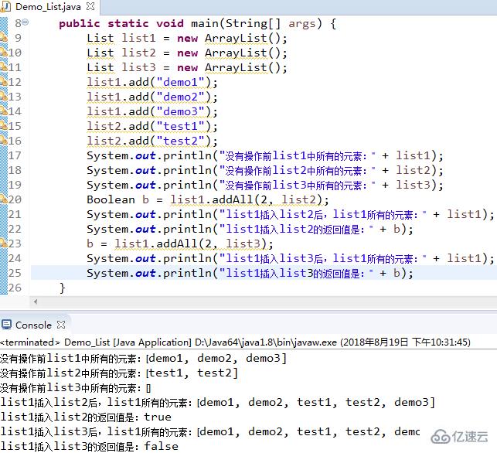Image resolution: width=497 pixels, height=453 pixels.
Task: Close the Console view
Action: [61, 325]
